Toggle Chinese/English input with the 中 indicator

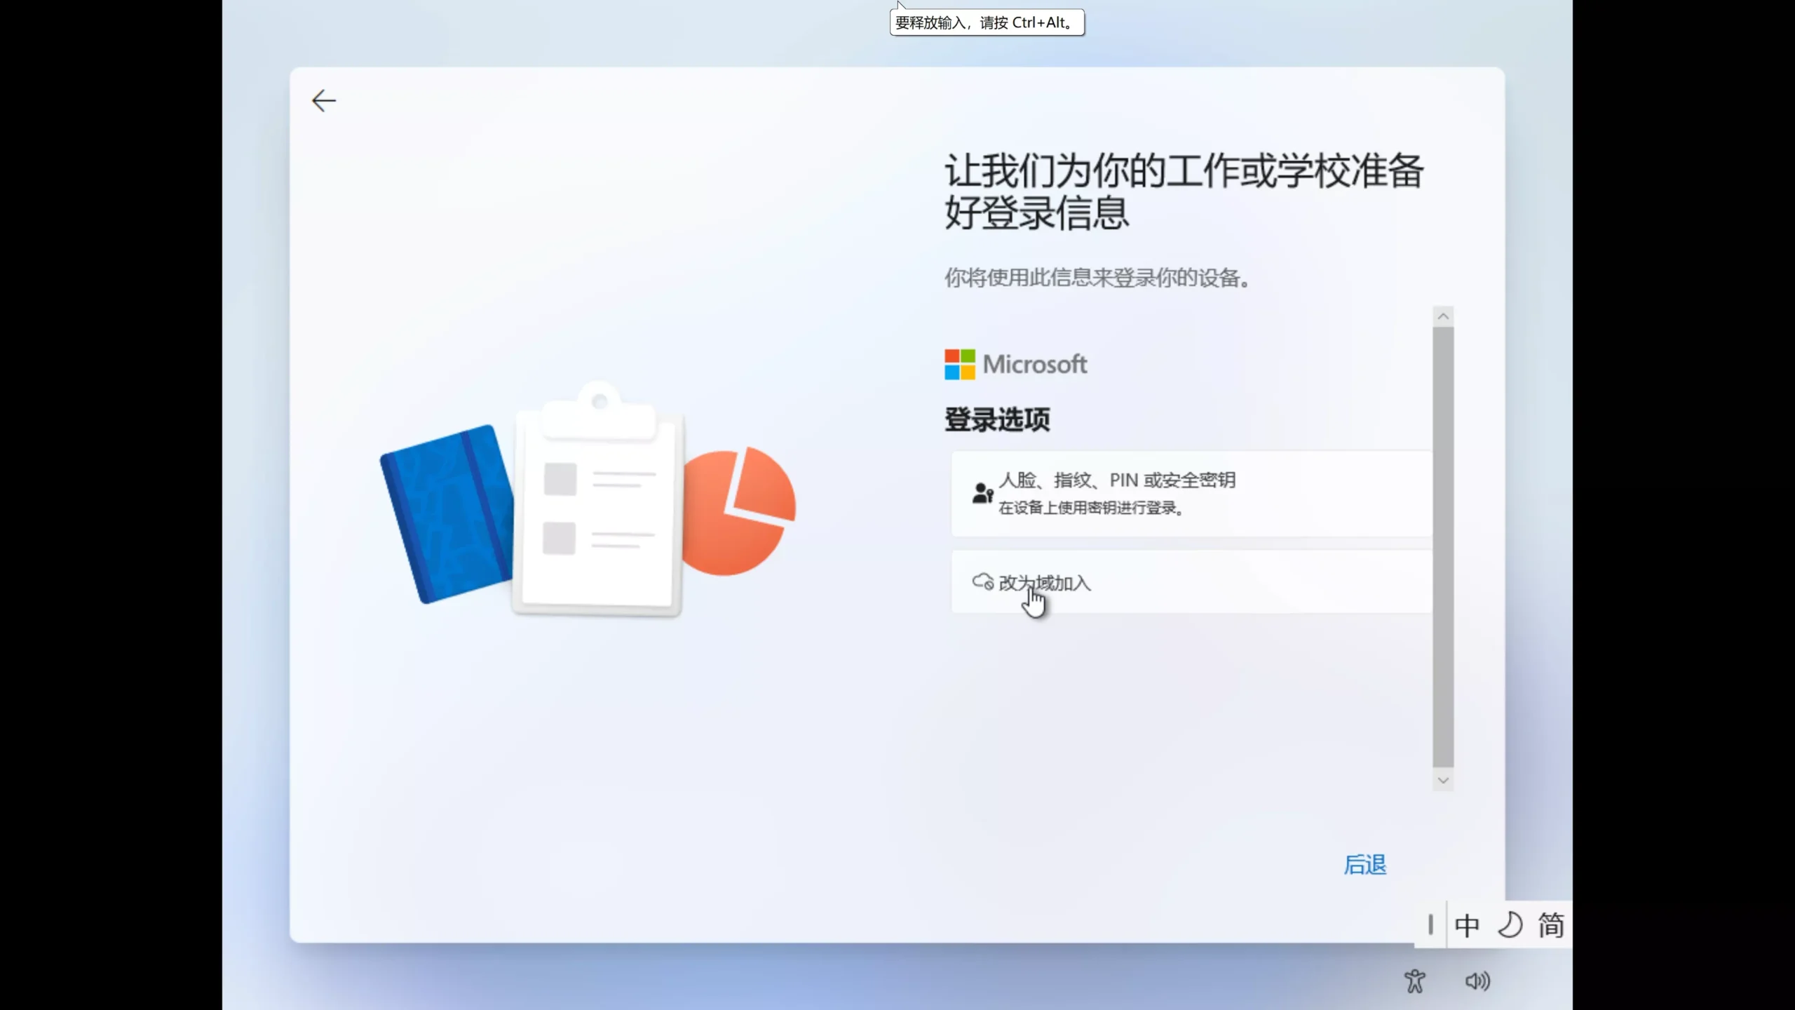pyautogui.click(x=1466, y=925)
